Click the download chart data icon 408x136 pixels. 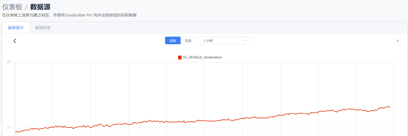coord(398,40)
